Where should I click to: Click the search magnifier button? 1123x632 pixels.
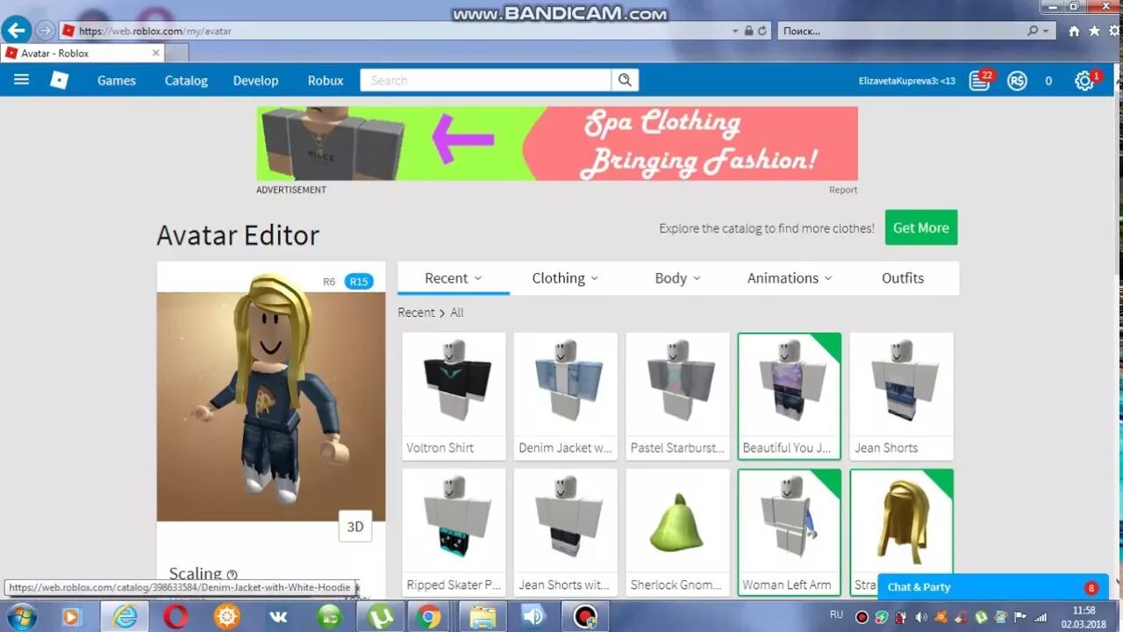tap(625, 80)
